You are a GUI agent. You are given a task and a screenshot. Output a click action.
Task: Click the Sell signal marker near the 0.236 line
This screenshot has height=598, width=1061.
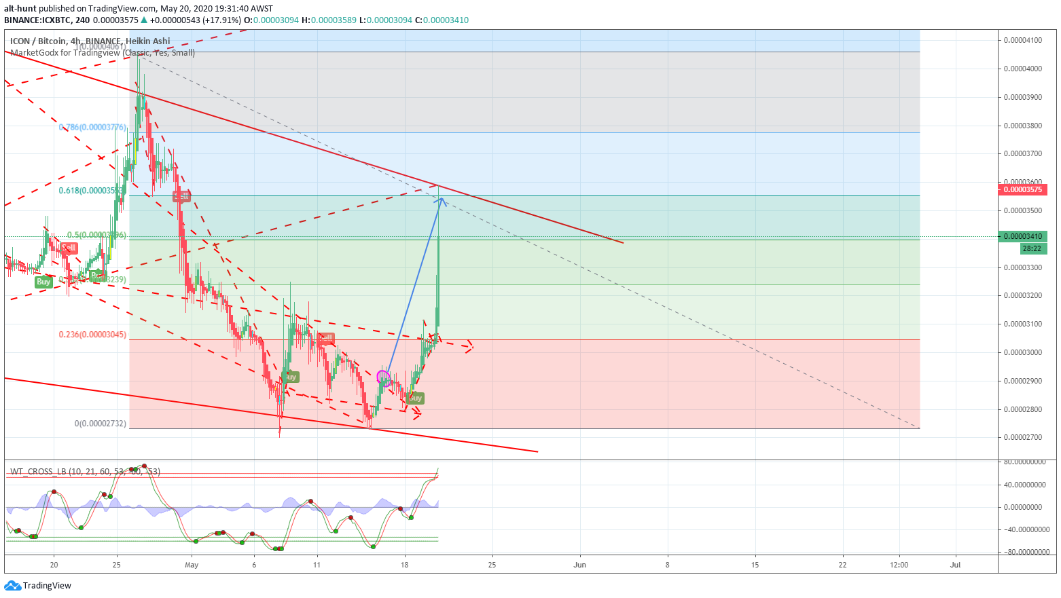[326, 338]
